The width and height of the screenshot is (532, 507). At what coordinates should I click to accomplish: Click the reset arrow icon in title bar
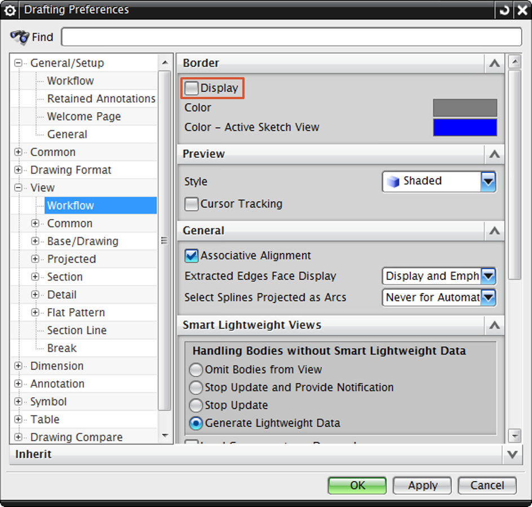(504, 10)
